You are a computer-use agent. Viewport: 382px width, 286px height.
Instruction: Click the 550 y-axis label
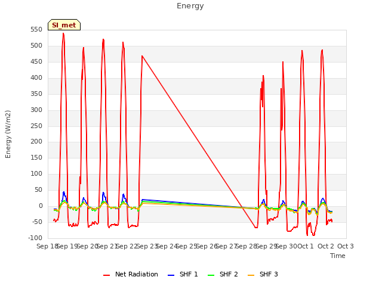36,29
